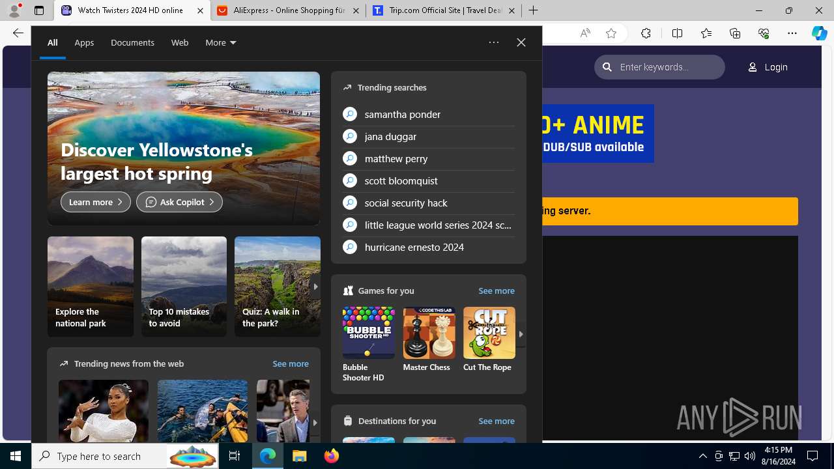Open the network status tray icon
Image resolution: width=834 pixels, height=469 pixels.
734,456
